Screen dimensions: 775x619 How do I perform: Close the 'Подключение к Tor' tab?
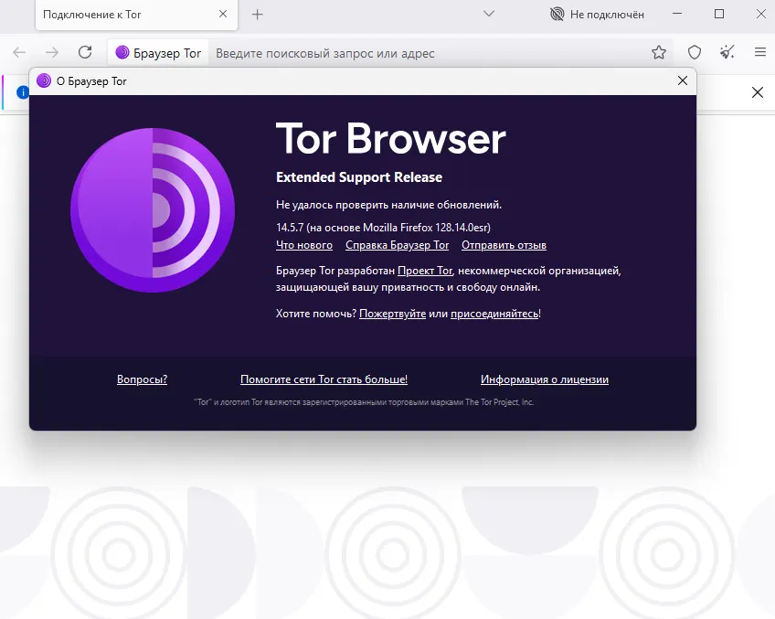click(x=220, y=15)
